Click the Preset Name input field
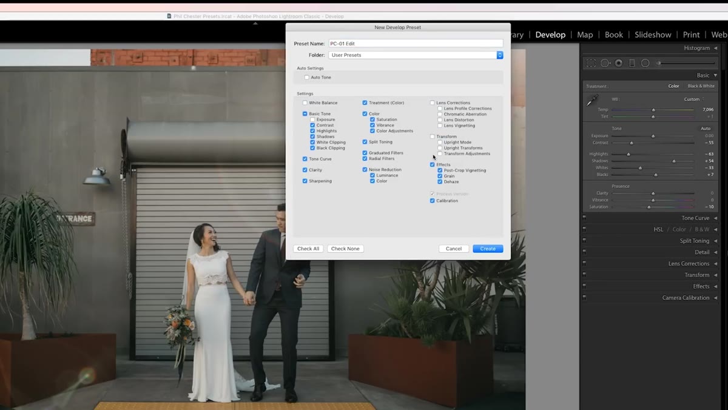 click(416, 44)
